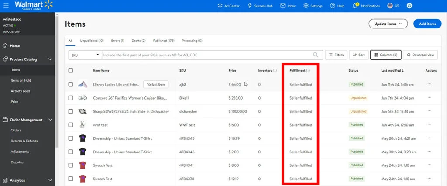
Task: Show Inventory column info icon
Action: pos(275,70)
